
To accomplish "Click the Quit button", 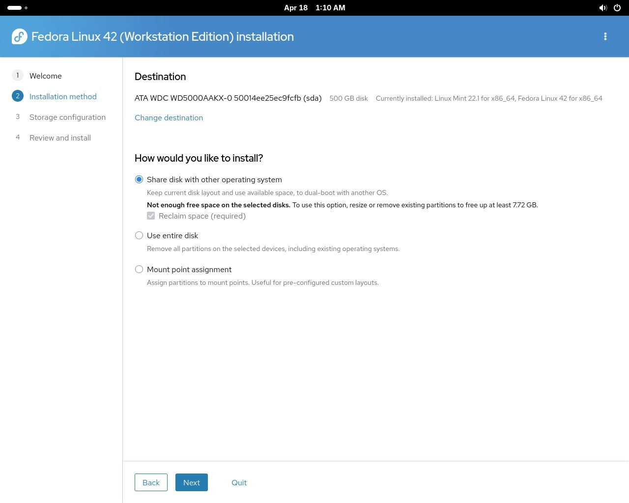I will click(239, 482).
